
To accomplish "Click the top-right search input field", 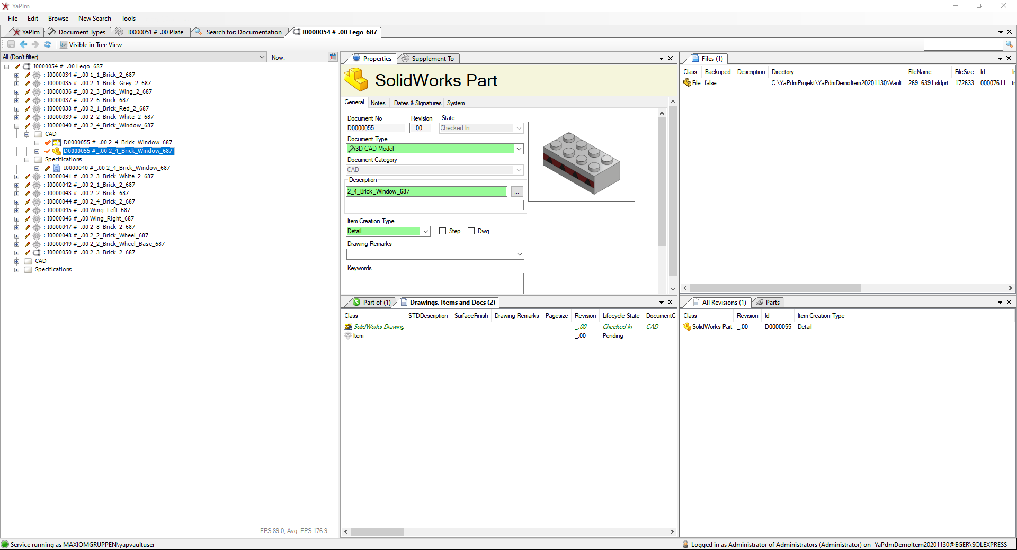I will click(x=964, y=44).
